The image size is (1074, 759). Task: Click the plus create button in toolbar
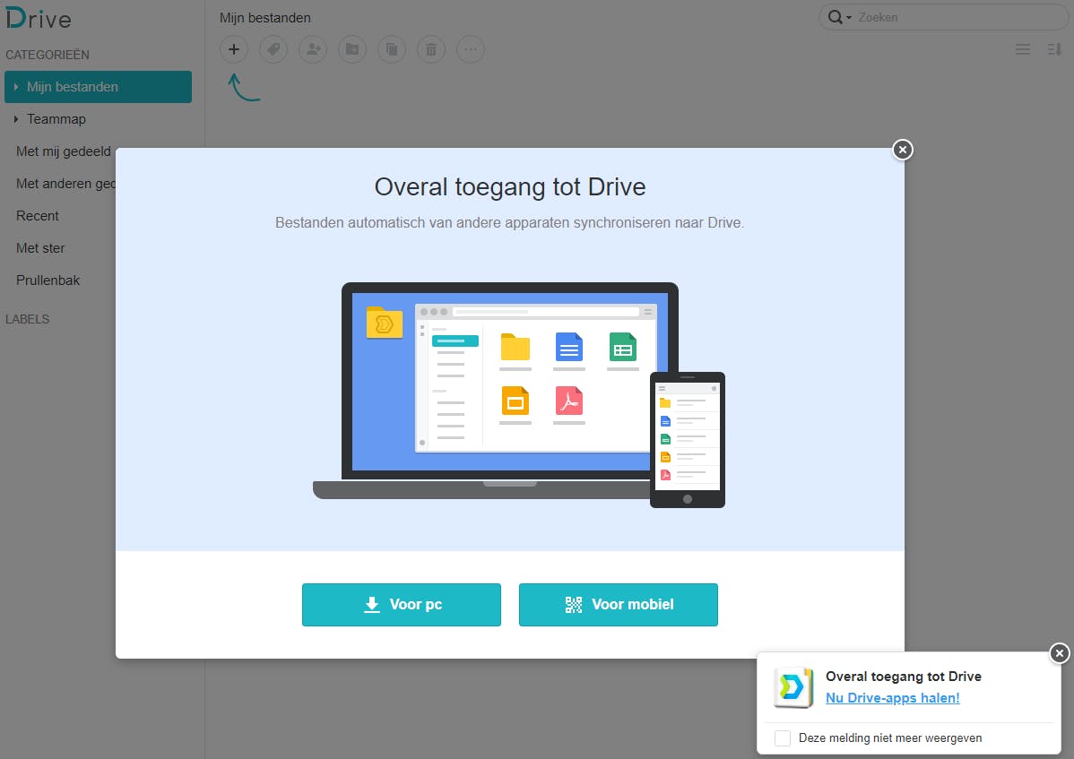tap(234, 49)
